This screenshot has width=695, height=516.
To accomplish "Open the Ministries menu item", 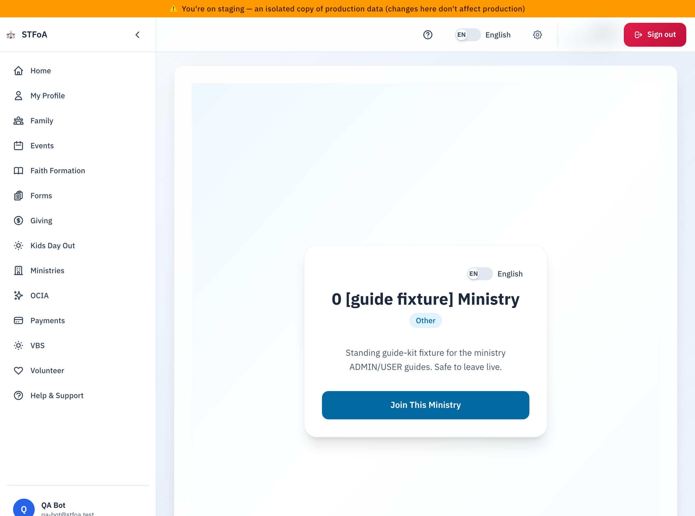I will coord(78,271).
